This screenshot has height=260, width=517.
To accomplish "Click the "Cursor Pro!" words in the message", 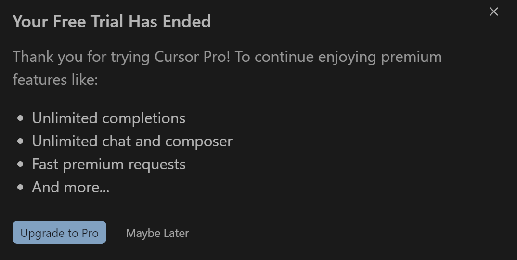I will pos(192,57).
